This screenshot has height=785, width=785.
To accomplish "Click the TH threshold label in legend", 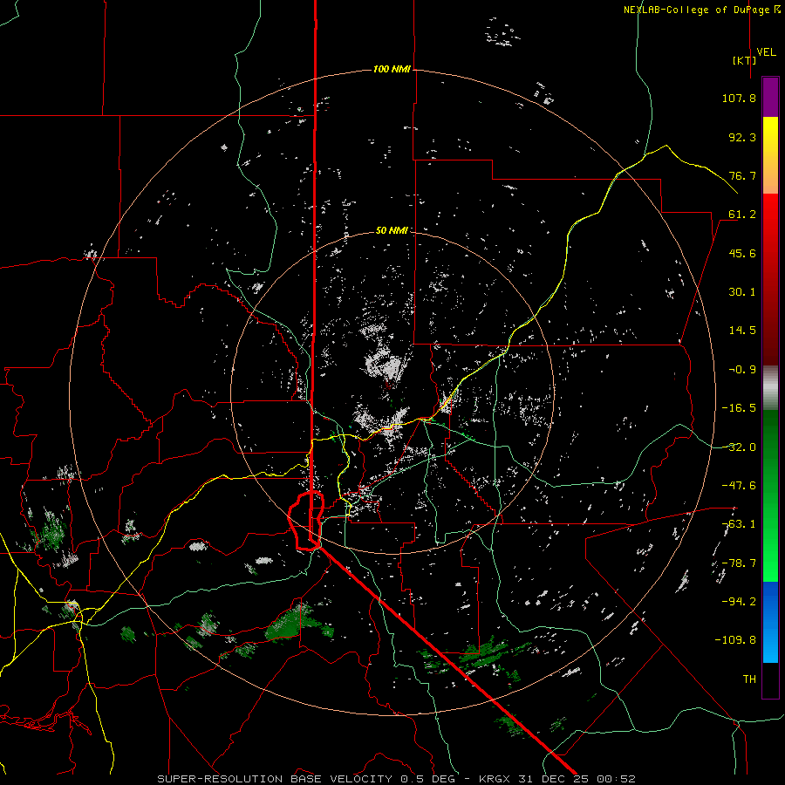I will tap(749, 679).
